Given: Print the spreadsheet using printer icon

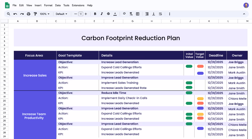Looking at the screenshot, I should point(28,14).
